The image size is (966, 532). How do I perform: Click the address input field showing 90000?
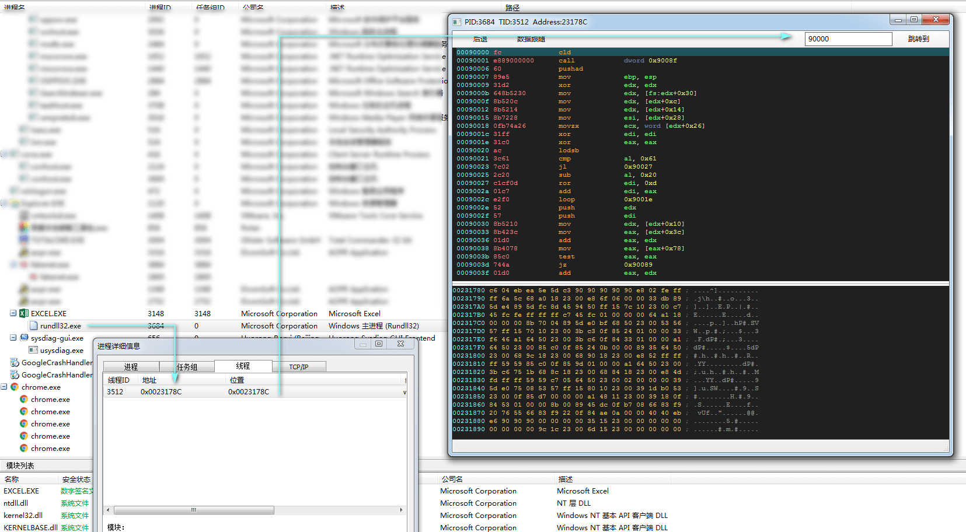848,39
